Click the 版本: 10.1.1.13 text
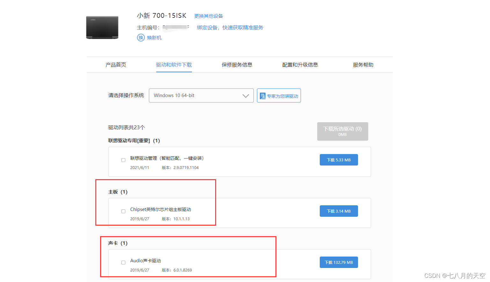Viewport: 490px width, 282px height. pos(176,219)
